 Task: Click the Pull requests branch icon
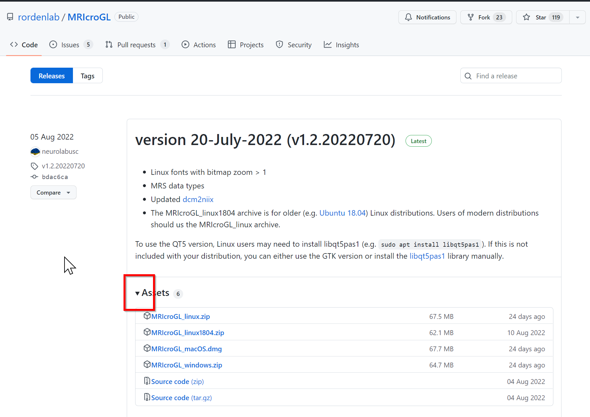pos(109,44)
